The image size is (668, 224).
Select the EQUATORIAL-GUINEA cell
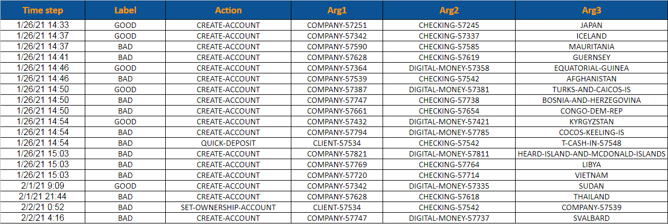click(591, 68)
